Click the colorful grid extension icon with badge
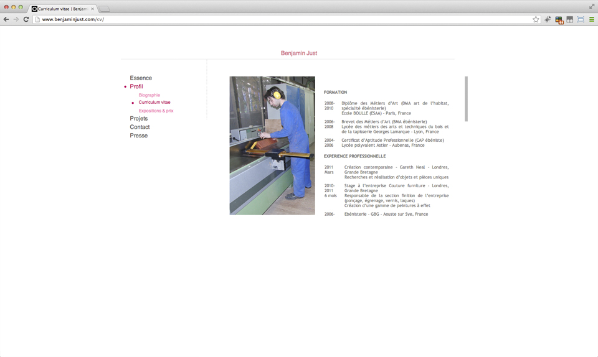Viewport: 598px width, 357px height. point(559,20)
